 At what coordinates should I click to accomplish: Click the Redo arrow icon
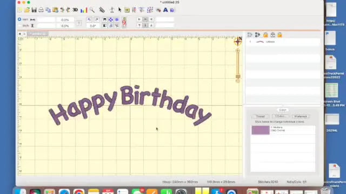68,10
